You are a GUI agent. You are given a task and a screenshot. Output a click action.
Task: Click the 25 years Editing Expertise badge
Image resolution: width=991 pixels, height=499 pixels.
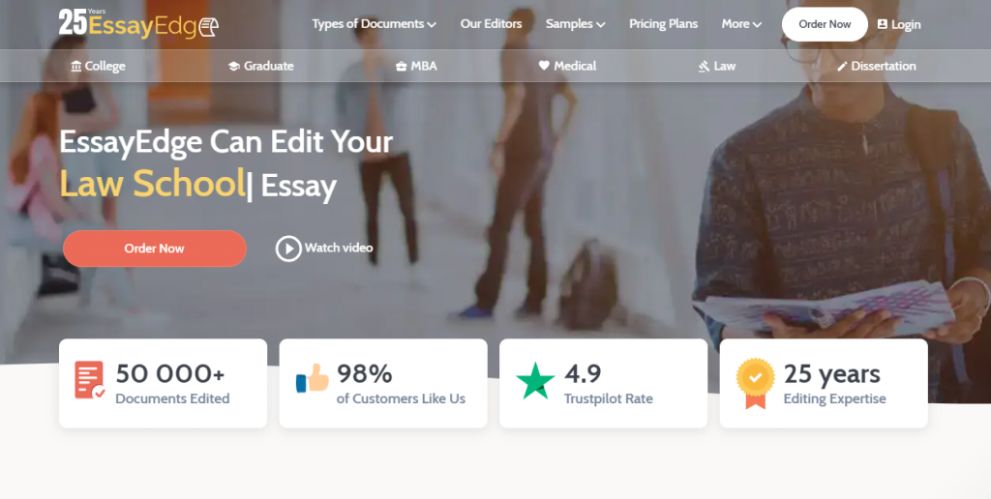click(755, 383)
